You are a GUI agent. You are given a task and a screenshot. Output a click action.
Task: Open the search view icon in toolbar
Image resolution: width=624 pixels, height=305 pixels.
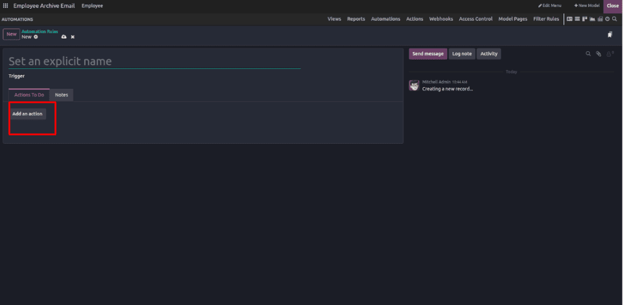click(615, 19)
